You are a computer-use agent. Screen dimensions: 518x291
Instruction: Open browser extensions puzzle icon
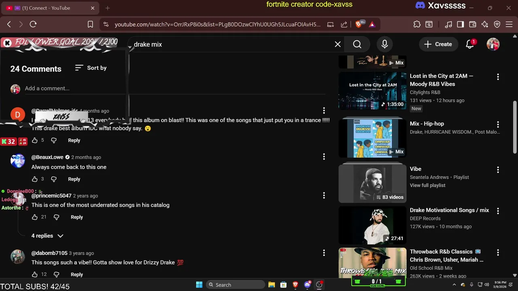click(x=417, y=24)
